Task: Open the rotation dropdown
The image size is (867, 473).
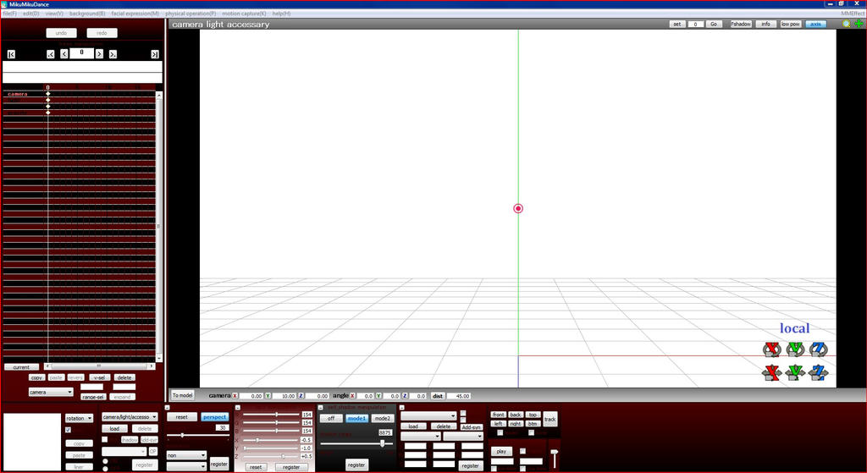Action: tap(79, 418)
